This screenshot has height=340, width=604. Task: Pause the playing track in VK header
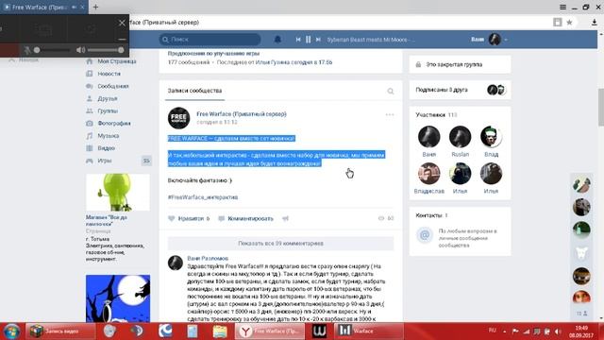[x=309, y=40]
